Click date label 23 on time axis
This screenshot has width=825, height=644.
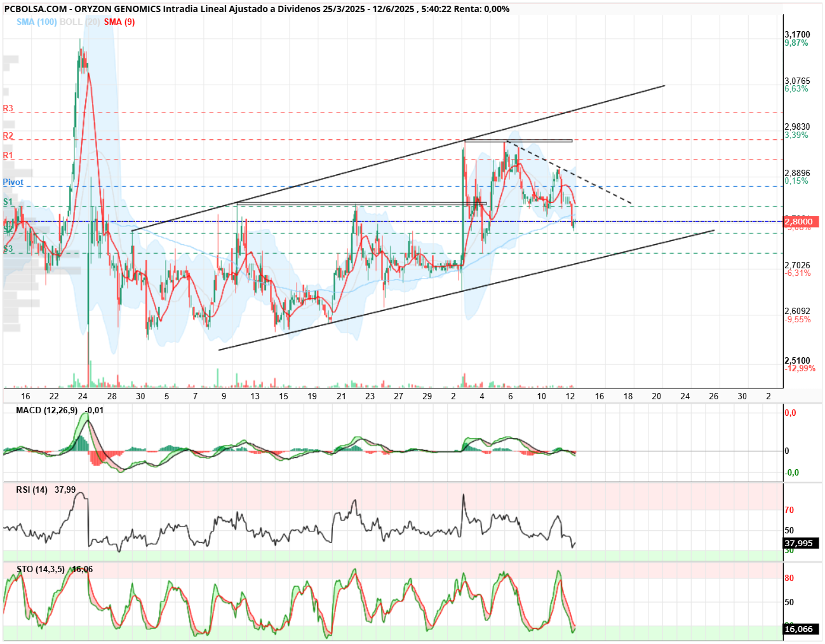click(370, 397)
